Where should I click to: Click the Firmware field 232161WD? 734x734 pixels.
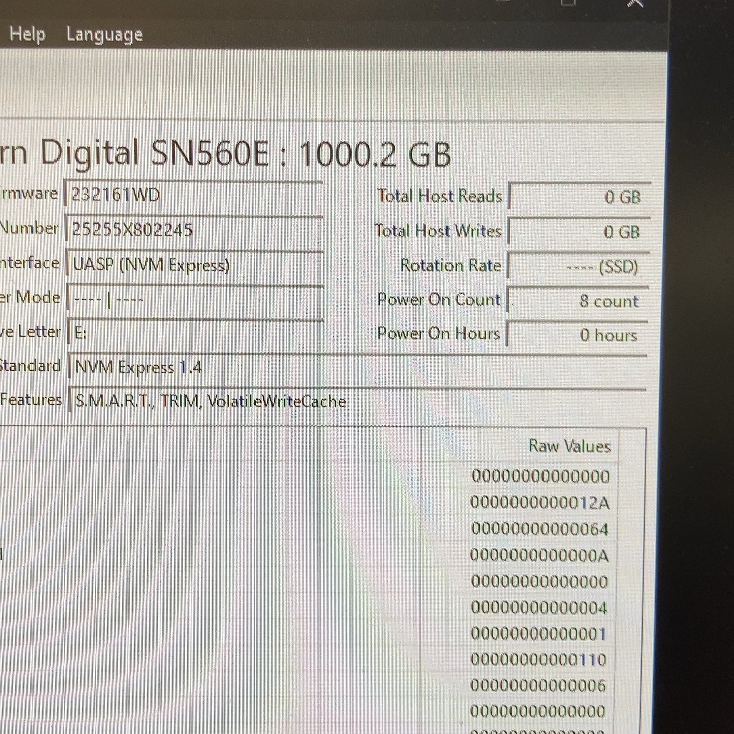[x=194, y=195]
